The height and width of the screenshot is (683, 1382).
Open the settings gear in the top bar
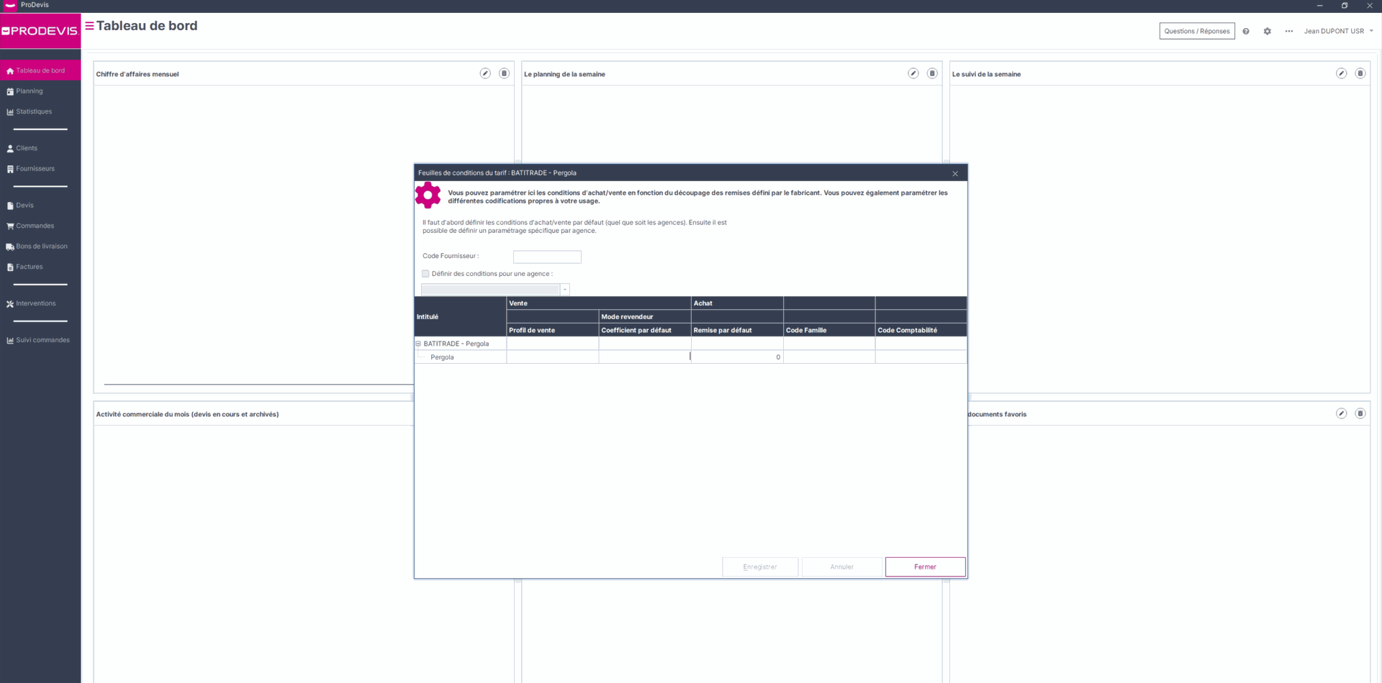tap(1268, 32)
